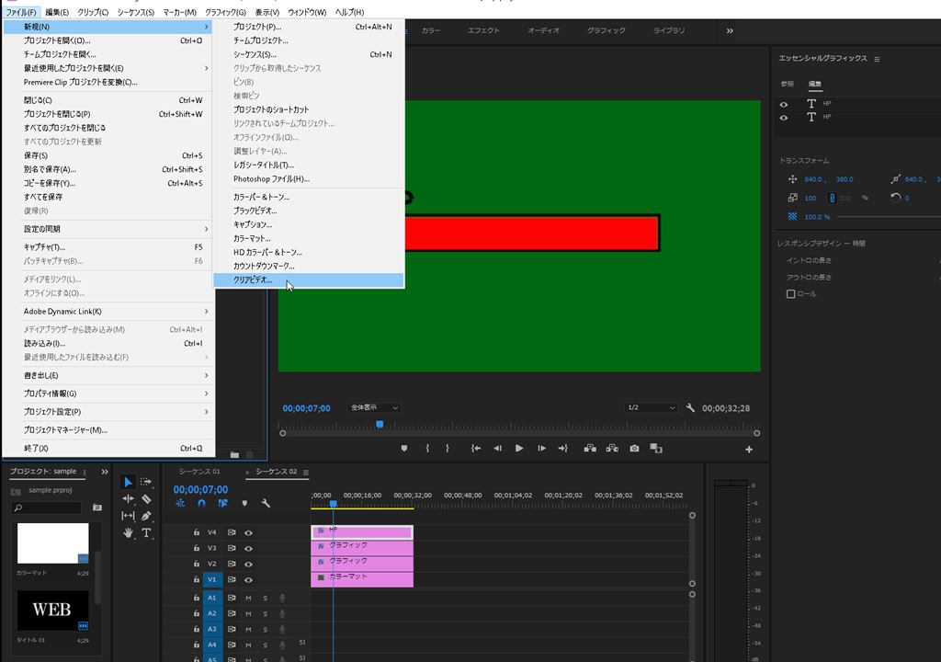The width and height of the screenshot is (941, 662).
Task: Switch to the シーケンス 01 tab
Action: pos(199,472)
